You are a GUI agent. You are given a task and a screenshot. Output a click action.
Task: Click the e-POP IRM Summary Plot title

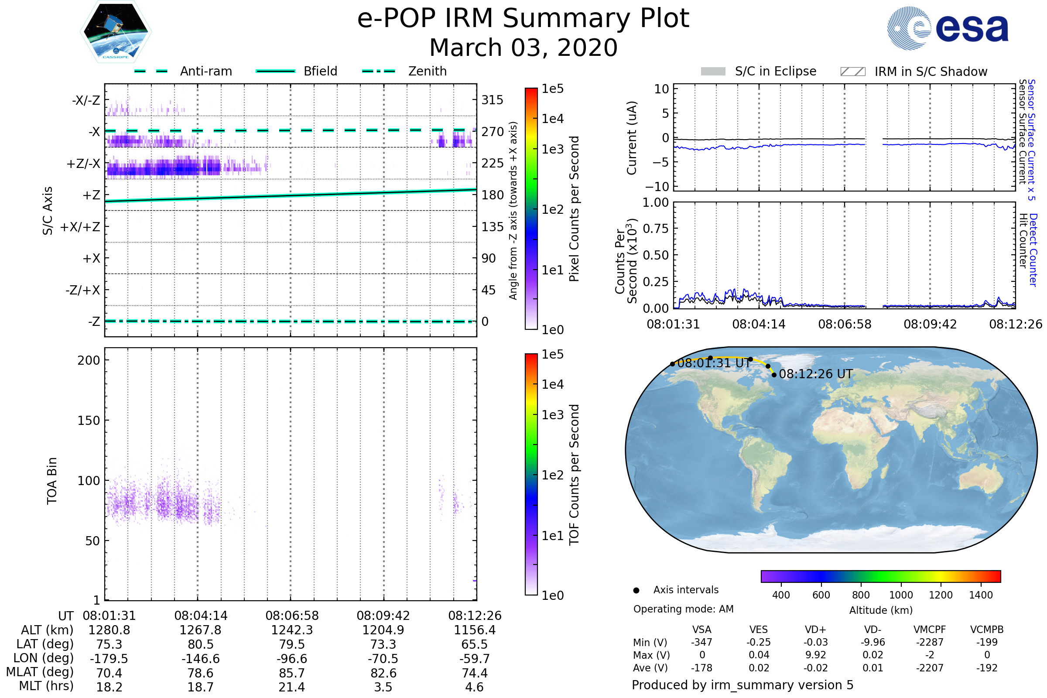[x=523, y=19]
